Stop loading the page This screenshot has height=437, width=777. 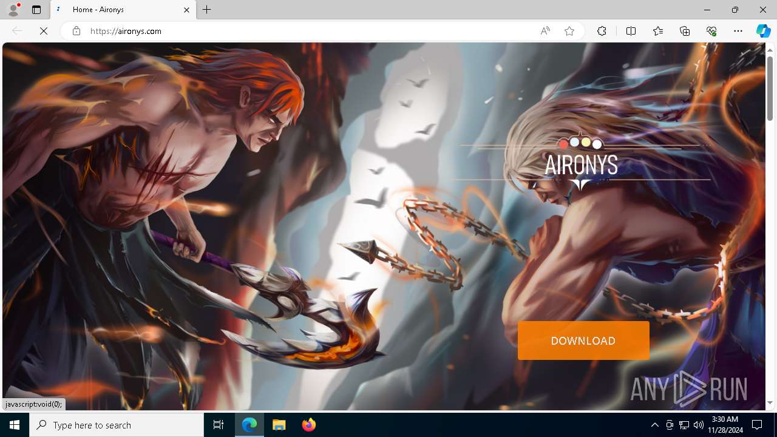44,31
